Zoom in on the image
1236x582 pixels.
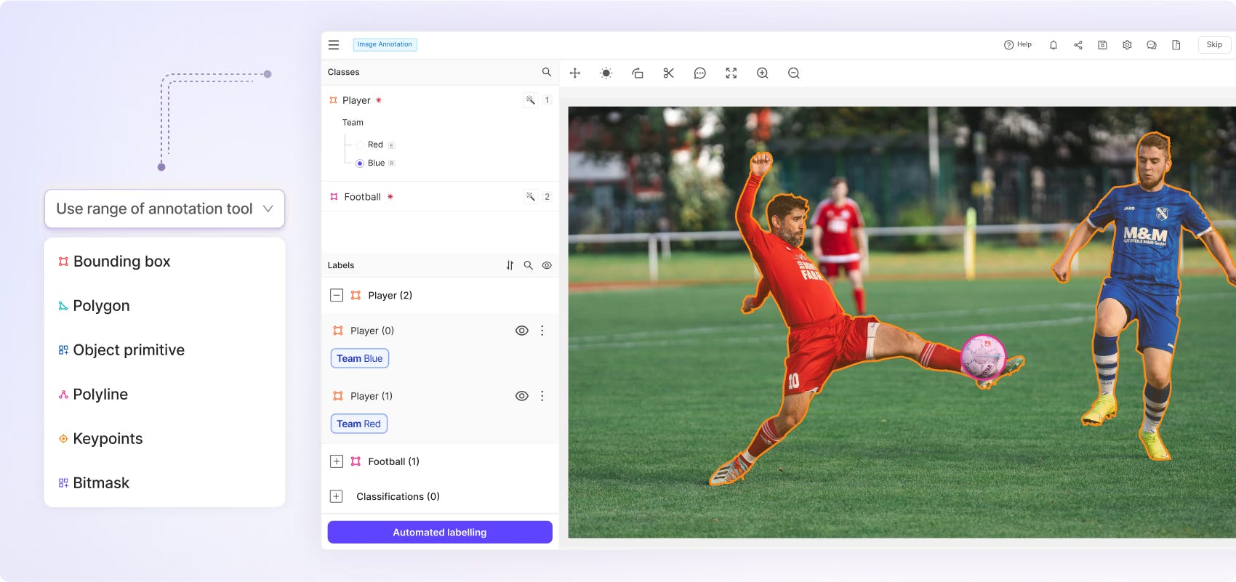[x=762, y=73]
